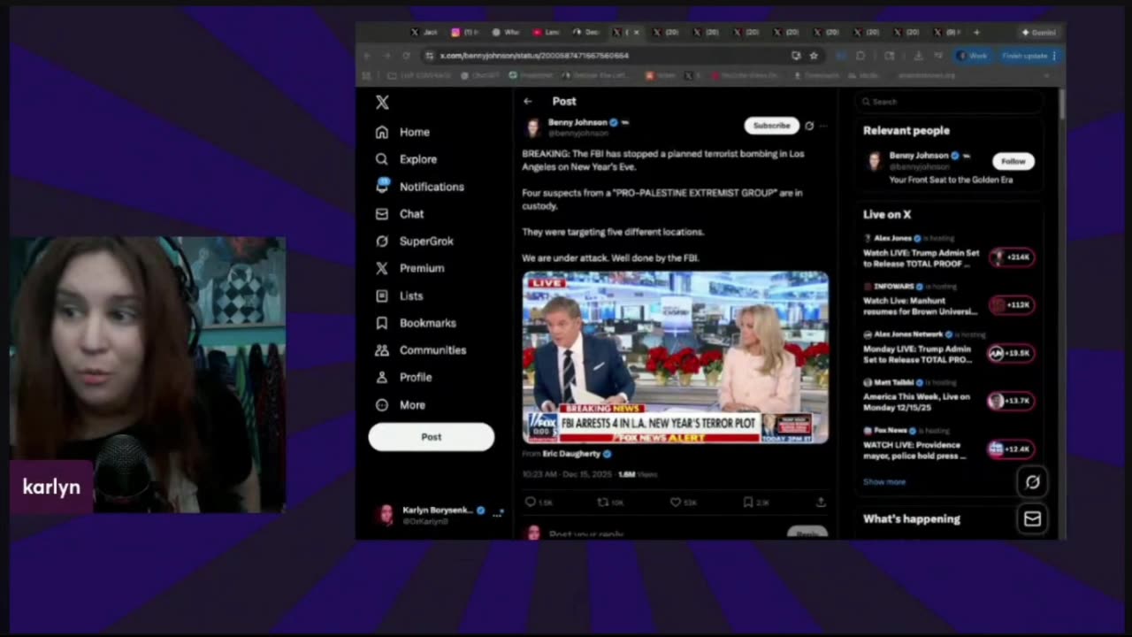Open the floating messages envelope button
The height and width of the screenshot is (637, 1132).
[1032, 519]
